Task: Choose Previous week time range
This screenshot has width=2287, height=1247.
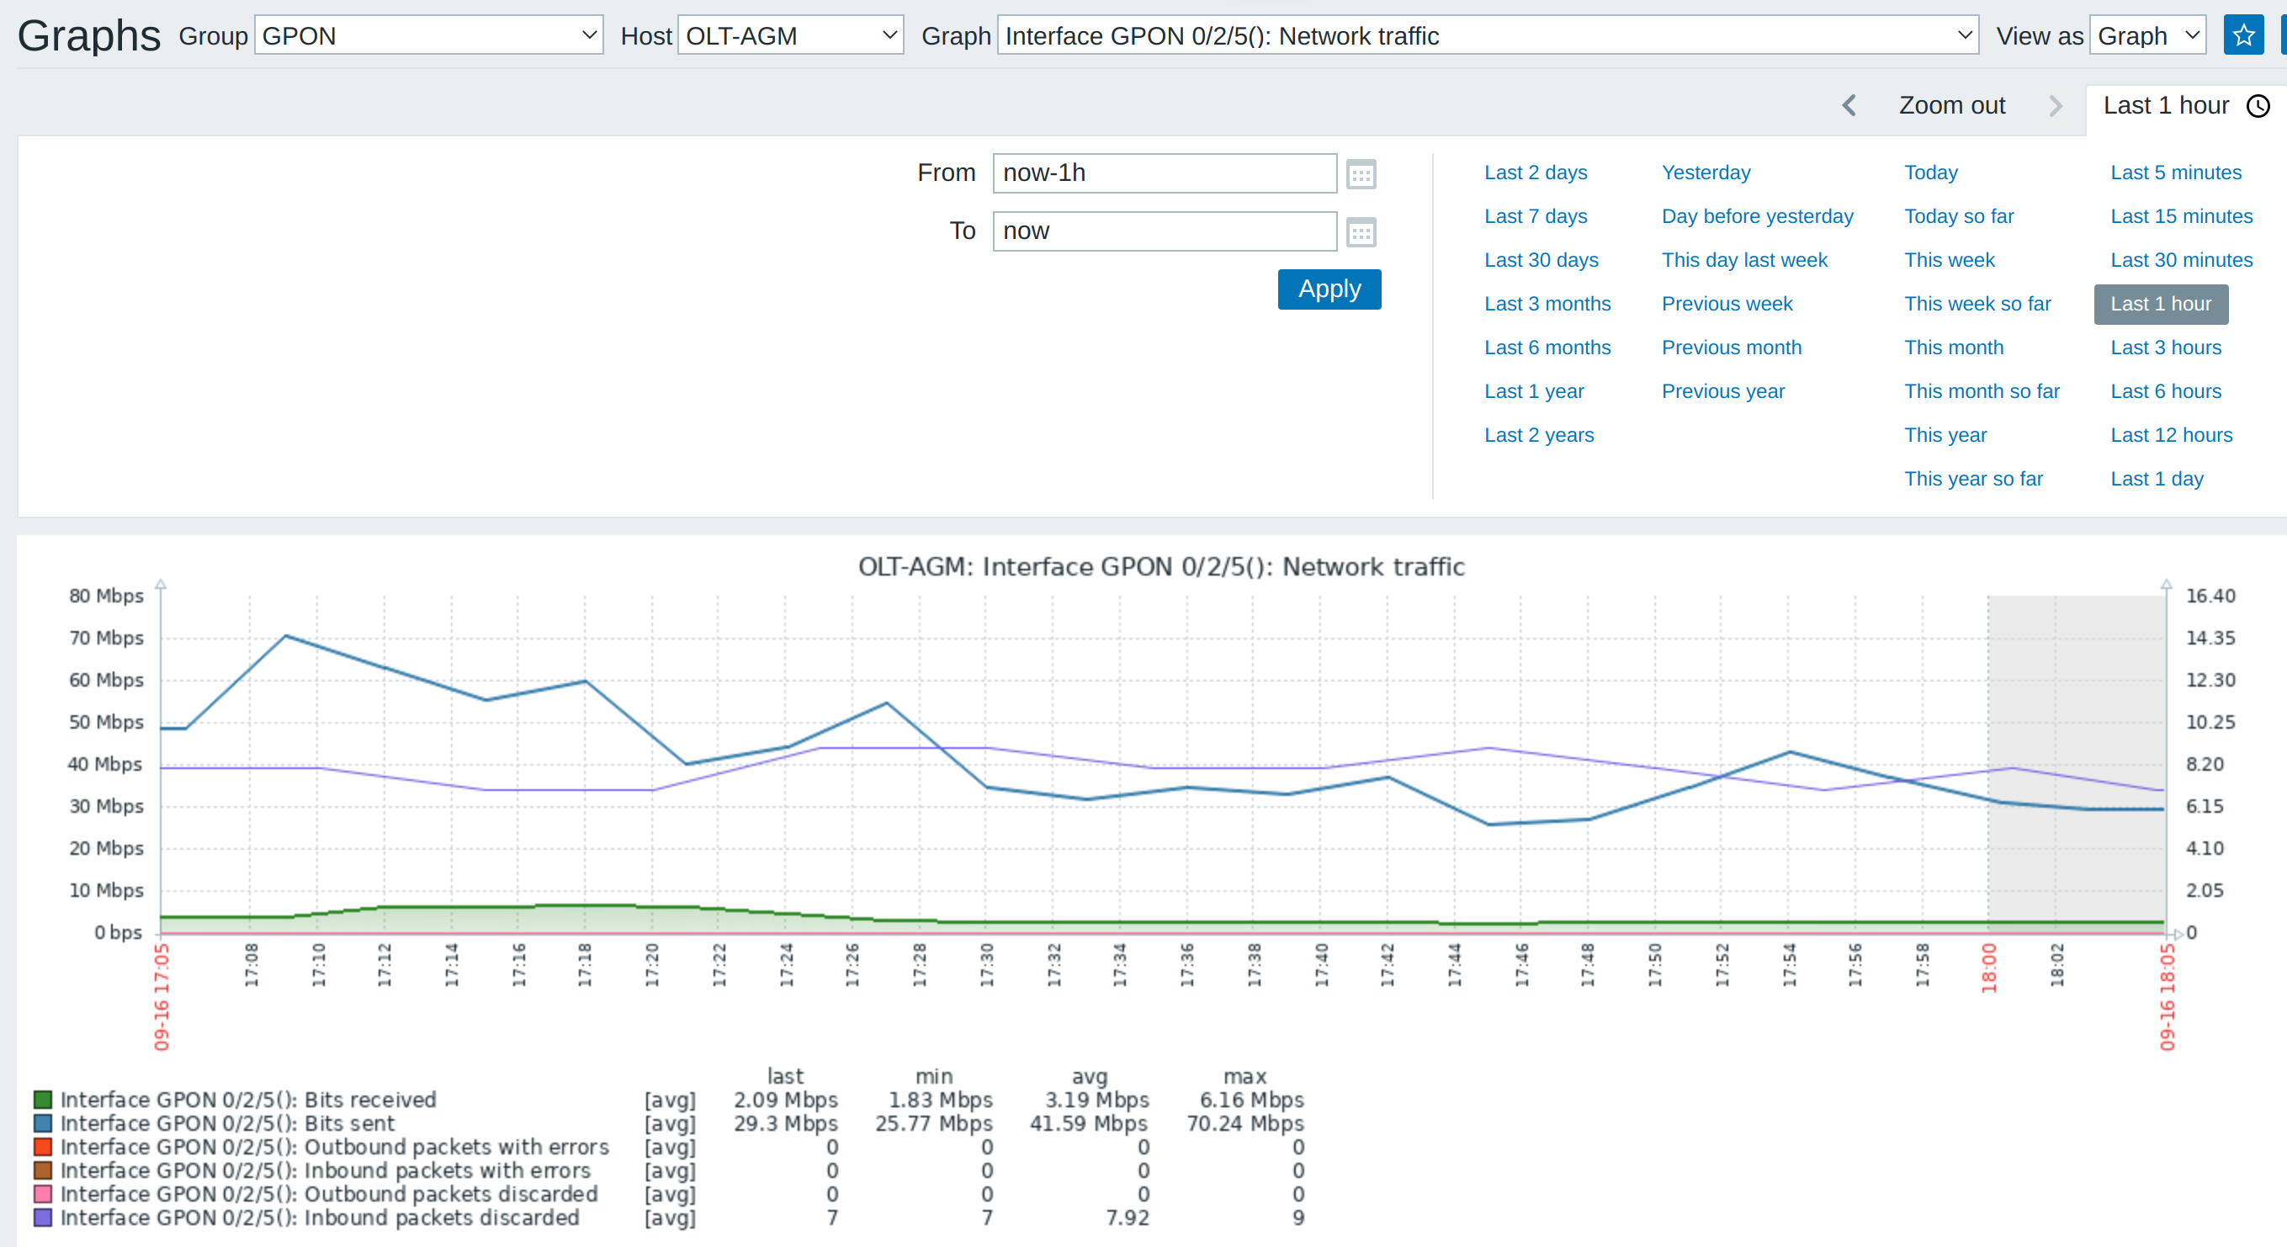Action: click(x=1726, y=304)
